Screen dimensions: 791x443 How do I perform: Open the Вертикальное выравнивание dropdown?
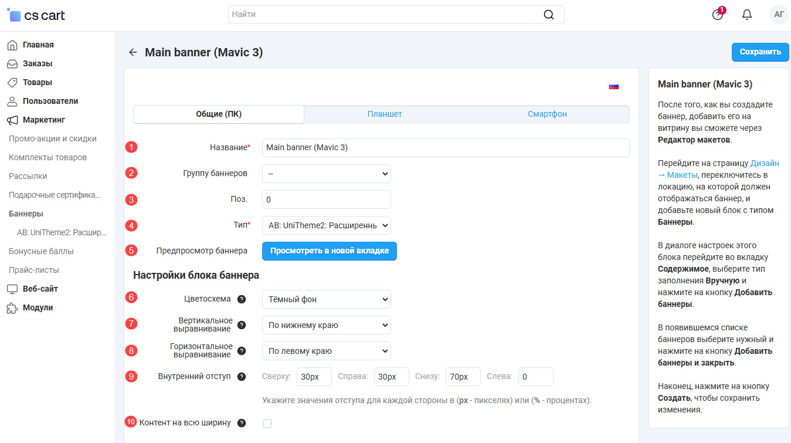coord(326,325)
